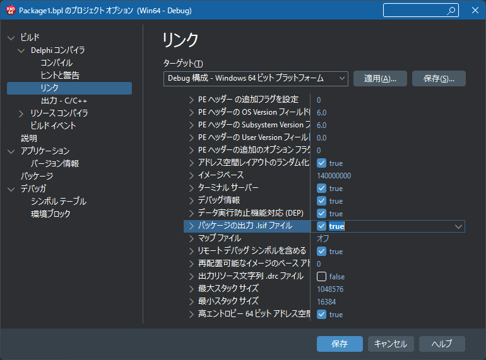Collapse the アプリケーション tree node
486x360 pixels.
point(11,152)
